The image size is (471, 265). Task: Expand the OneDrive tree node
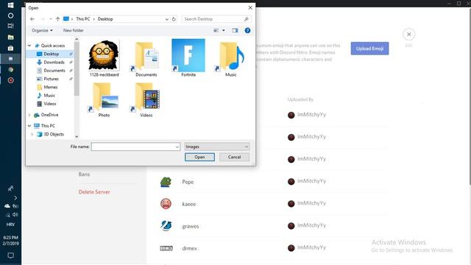click(x=29, y=115)
